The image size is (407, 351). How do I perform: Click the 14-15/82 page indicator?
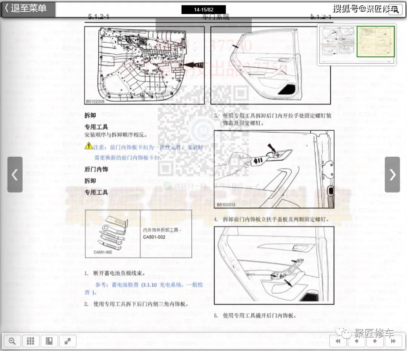click(x=203, y=10)
